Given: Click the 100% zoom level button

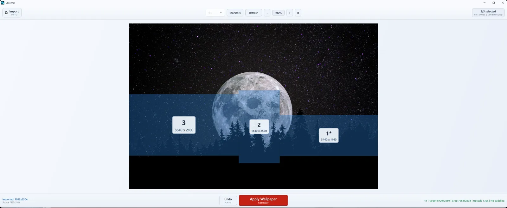Looking at the screenshot, I should pyautogui.click(x=278, y=13).
